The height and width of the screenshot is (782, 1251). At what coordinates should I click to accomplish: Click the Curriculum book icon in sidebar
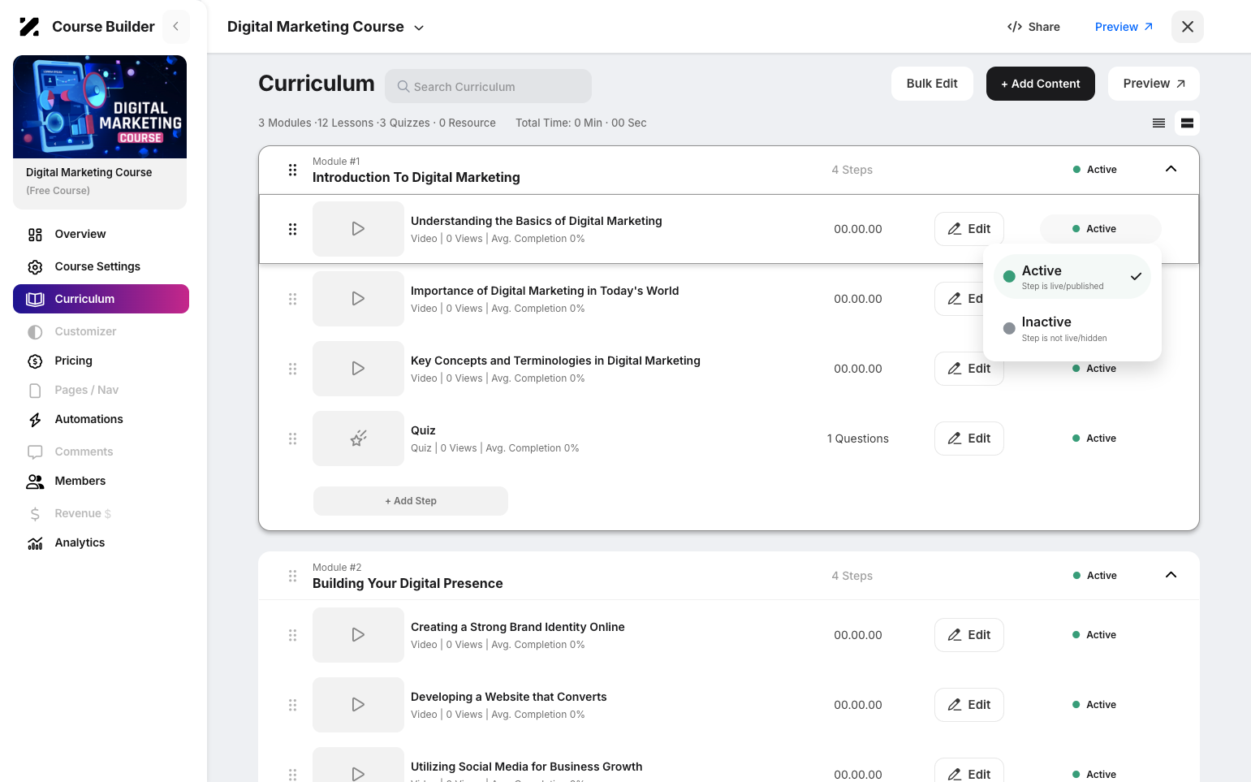[35, 299]
